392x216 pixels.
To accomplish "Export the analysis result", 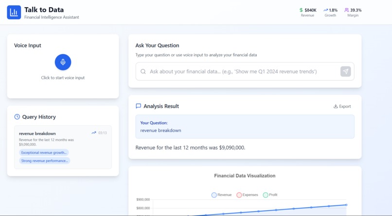I will tap(342, 106).
